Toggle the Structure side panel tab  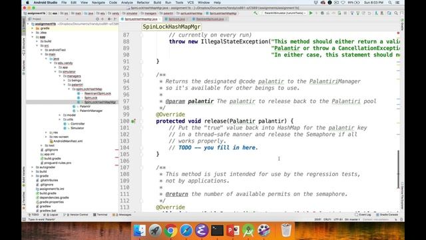pos(24,47)
